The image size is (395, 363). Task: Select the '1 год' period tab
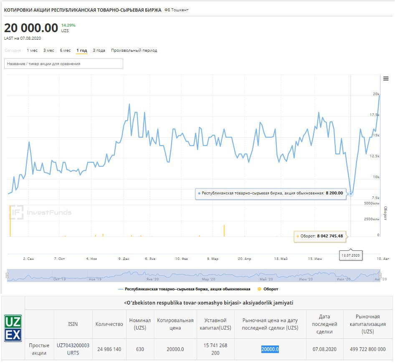coord(82,50)
